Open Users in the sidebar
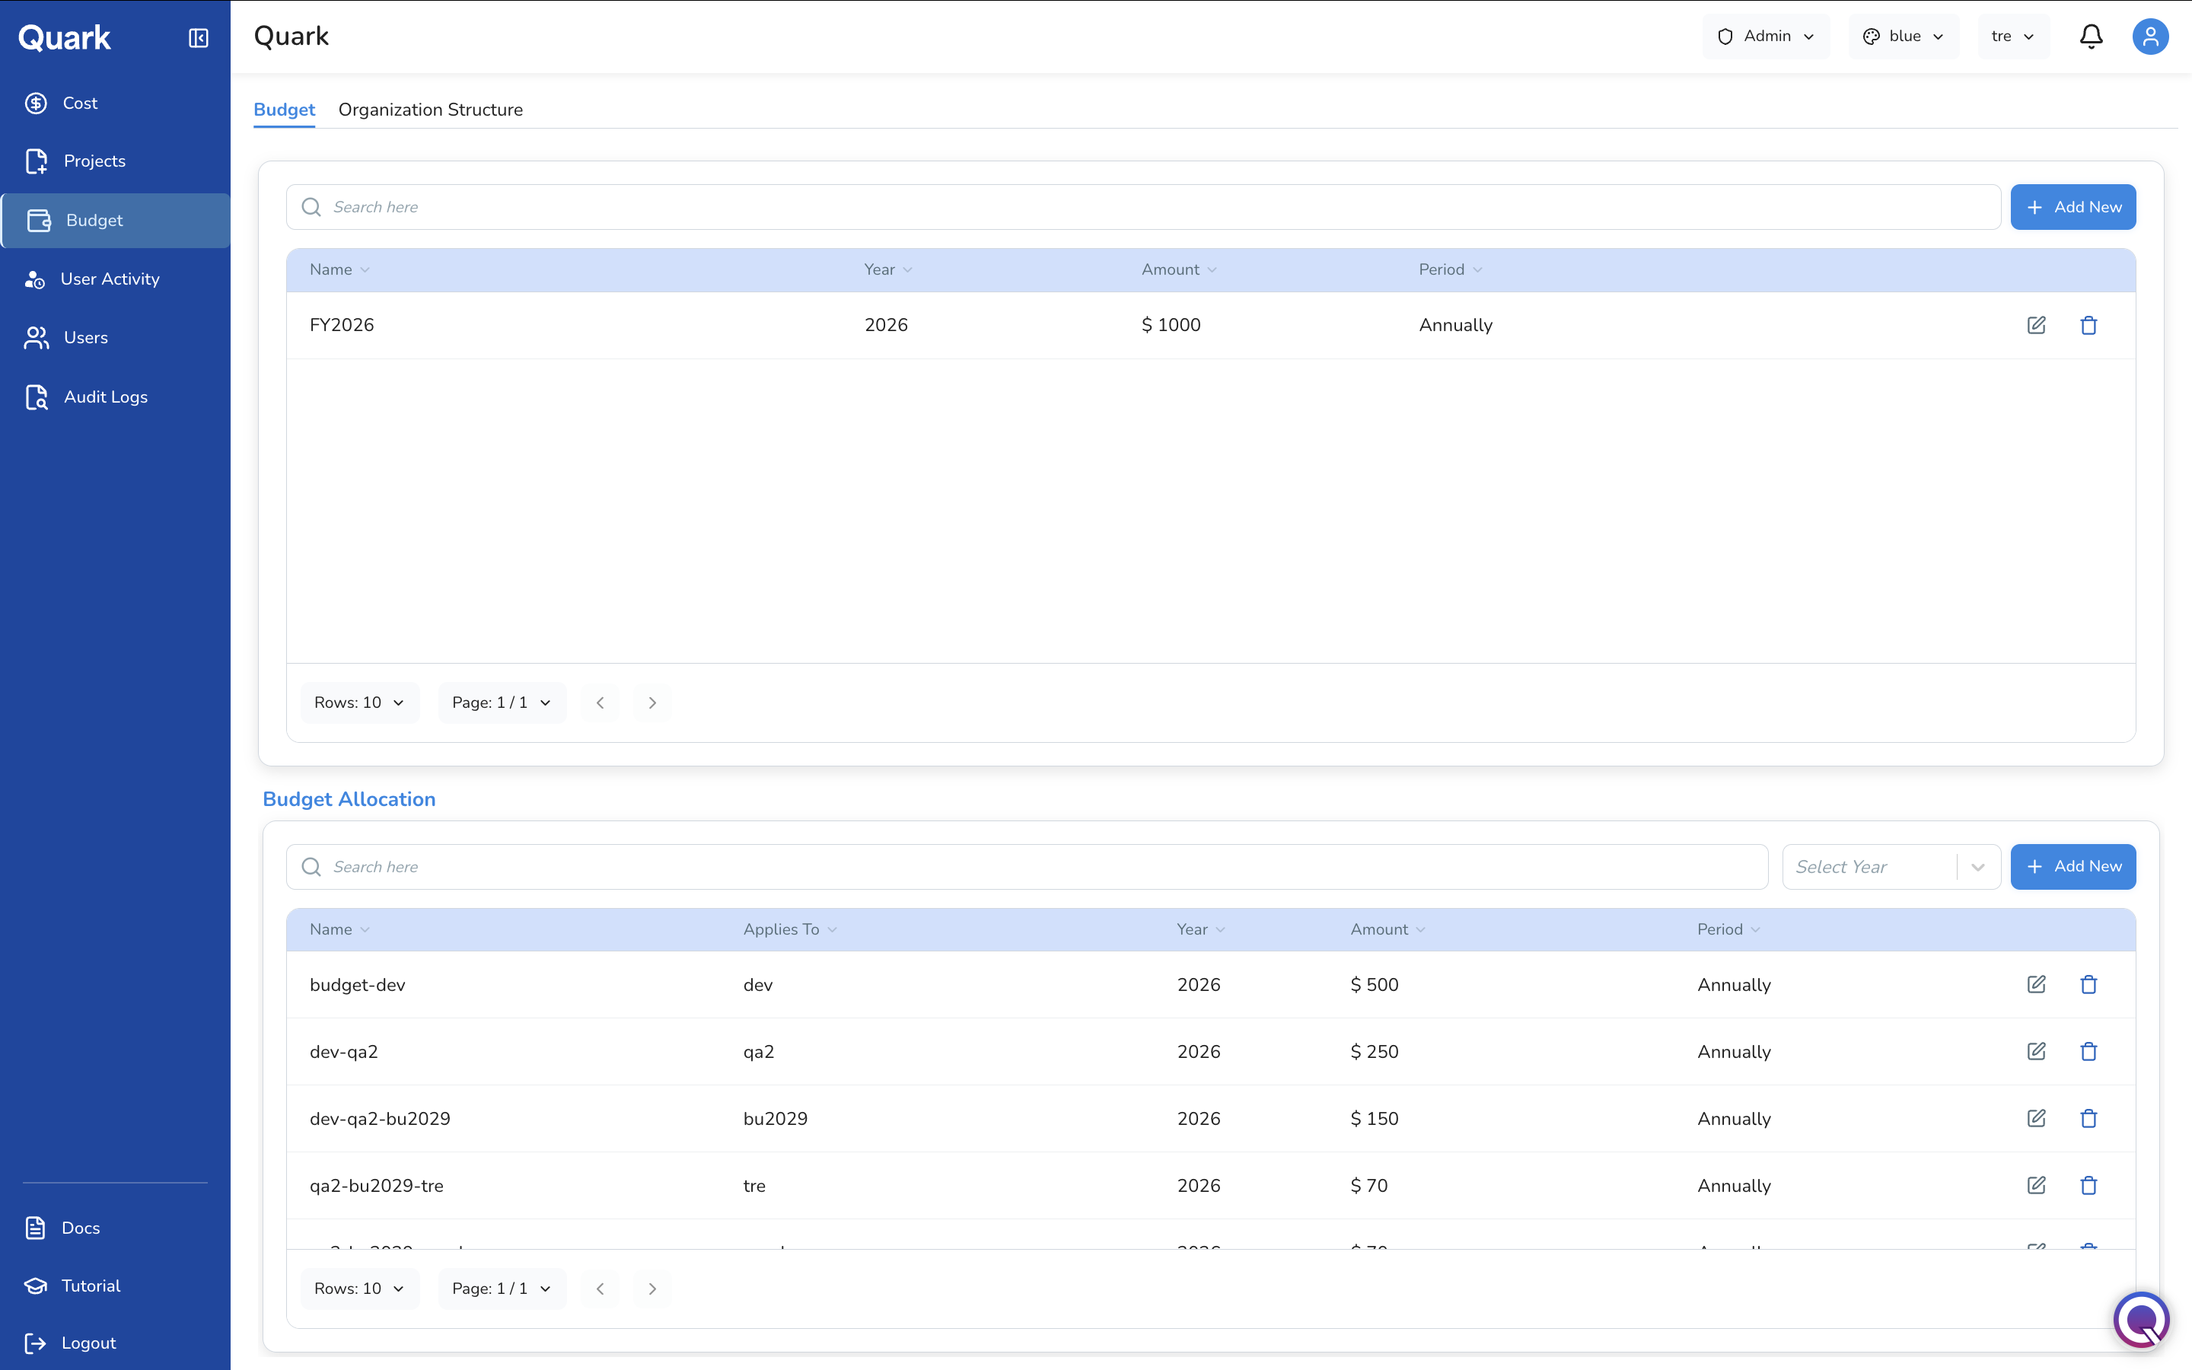Viewport: 2192px width, 1370px height. [115, 338]
